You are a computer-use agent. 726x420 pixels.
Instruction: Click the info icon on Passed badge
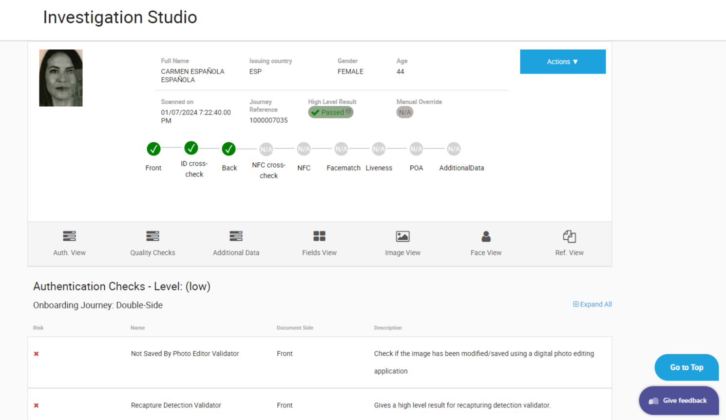click(348, 112)
